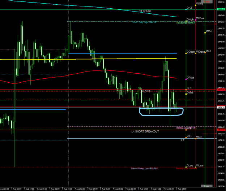Click the 1940.00 price axis label
The width and height of the screenshot is (226, 191).
point(221,68)
